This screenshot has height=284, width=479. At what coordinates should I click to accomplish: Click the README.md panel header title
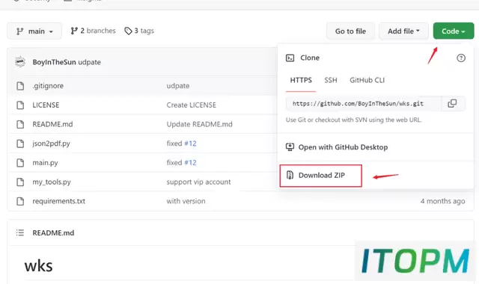53,233
